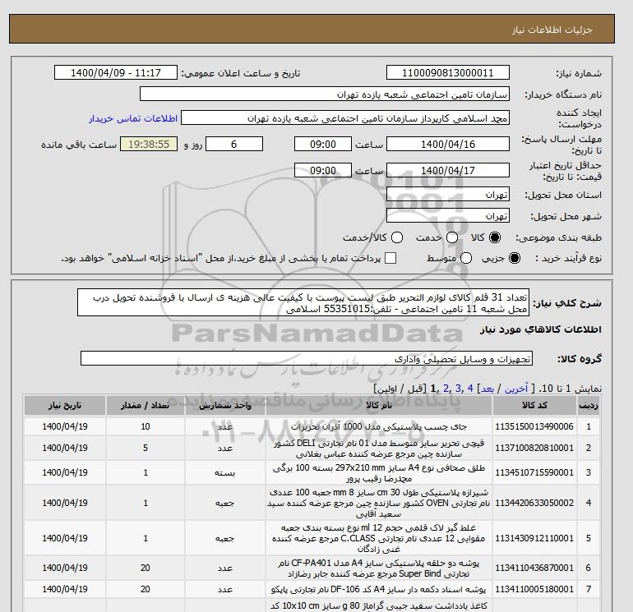633x612 pixels.
Task: Click the واحد شمارش column header
Action: click(225, 406)
